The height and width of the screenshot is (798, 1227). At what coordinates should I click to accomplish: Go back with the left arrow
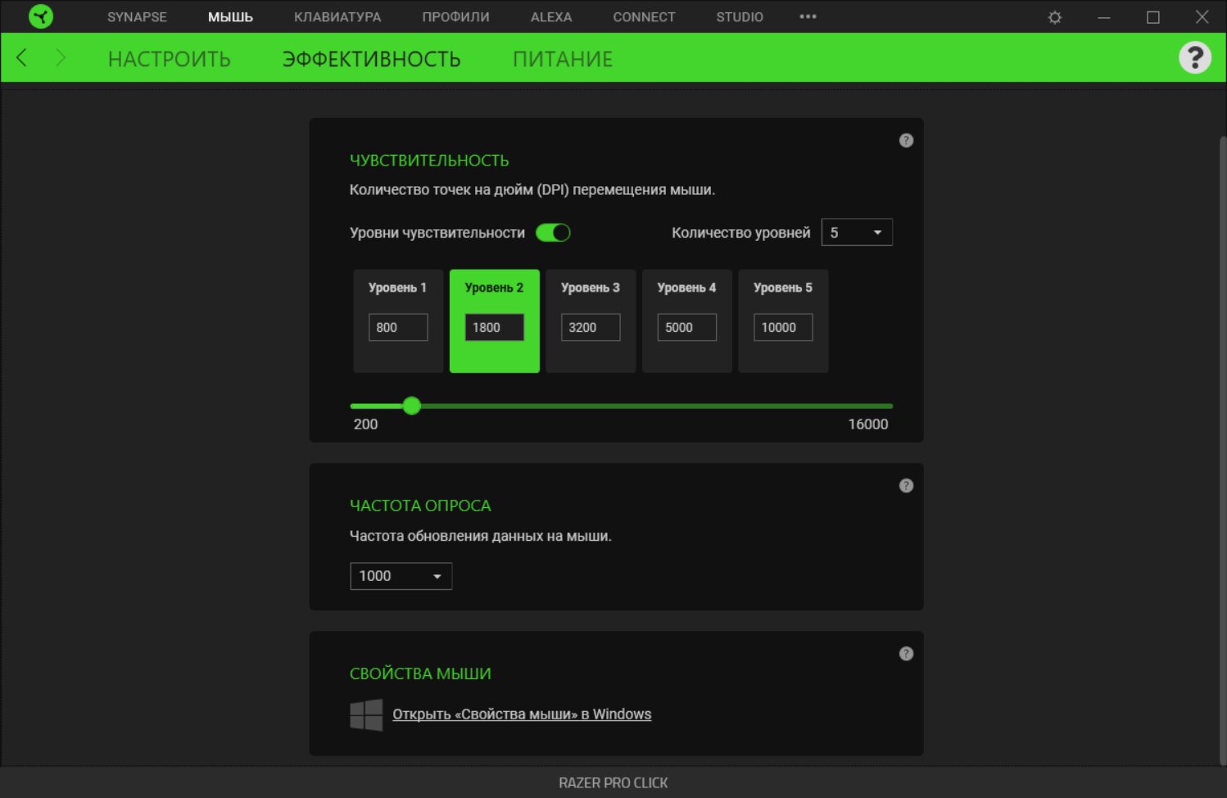pos(22,57)
